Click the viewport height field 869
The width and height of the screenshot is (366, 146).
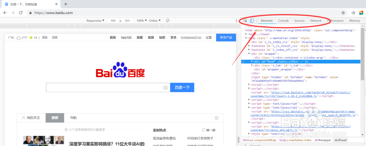tap(127, 21)
